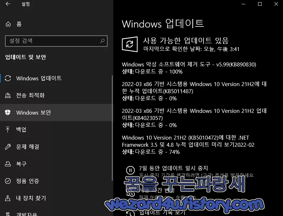The image size is (283, 216).
Task: Click the 문제 해결 wrench icon
Action: tap(8, 147)
